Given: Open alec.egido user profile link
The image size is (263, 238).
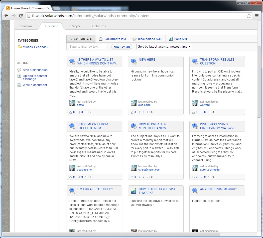Looking at the screenshot, I should [x=144, y=105].
